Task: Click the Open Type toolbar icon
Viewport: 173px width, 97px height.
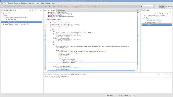Action: coord(66,6)
